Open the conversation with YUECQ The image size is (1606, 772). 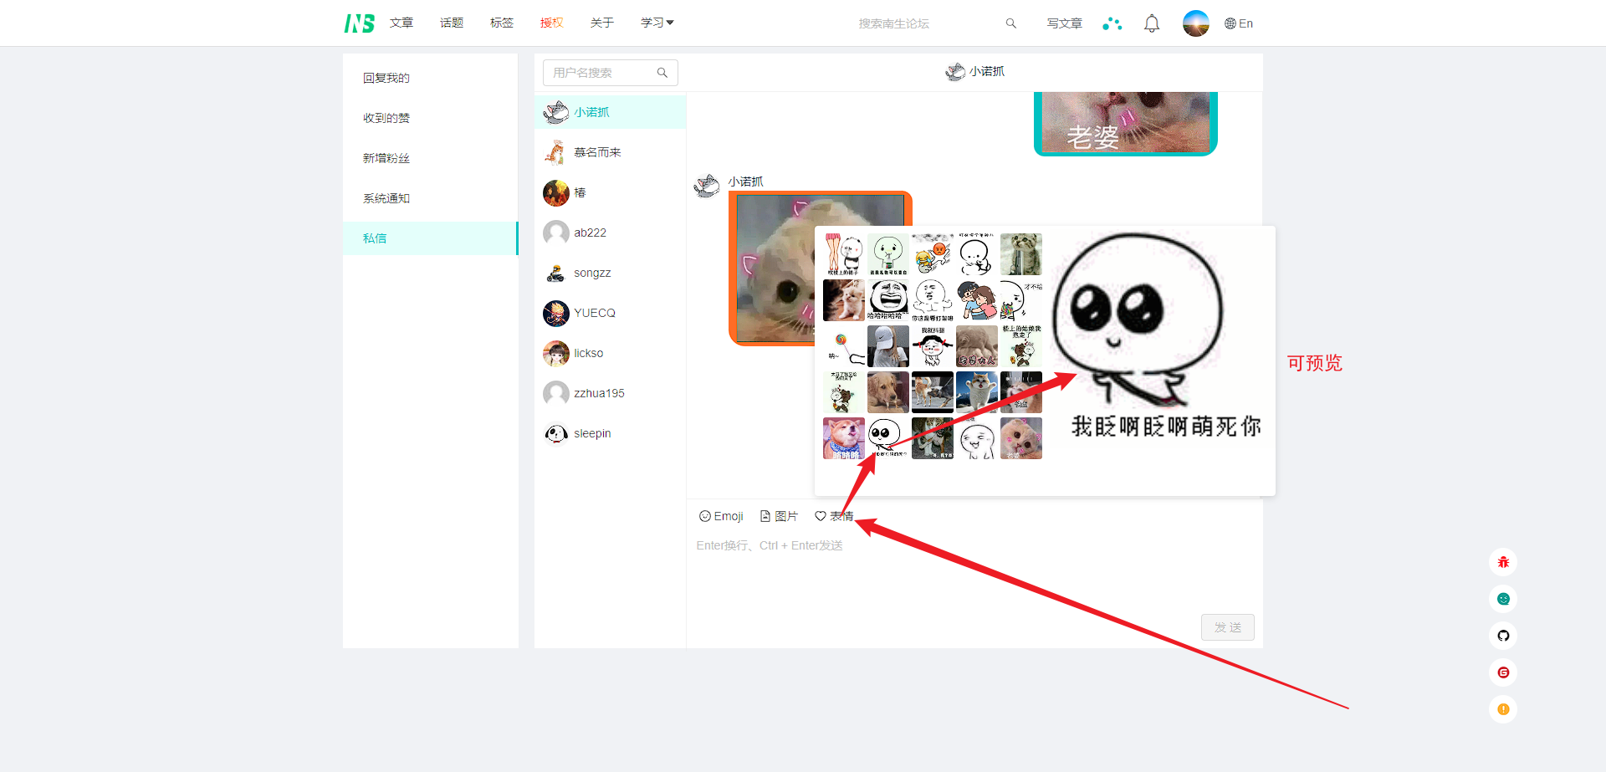point(594,313)
